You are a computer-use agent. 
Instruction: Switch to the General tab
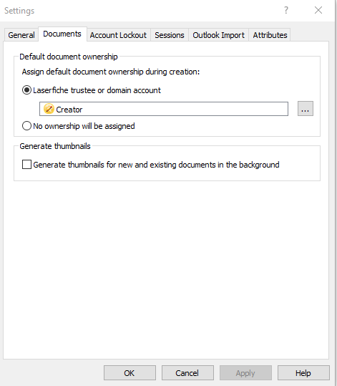21,35
